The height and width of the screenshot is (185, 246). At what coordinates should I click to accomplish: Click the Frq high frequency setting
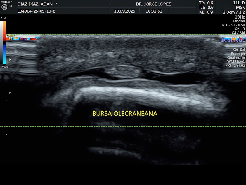tap(238, 54)
